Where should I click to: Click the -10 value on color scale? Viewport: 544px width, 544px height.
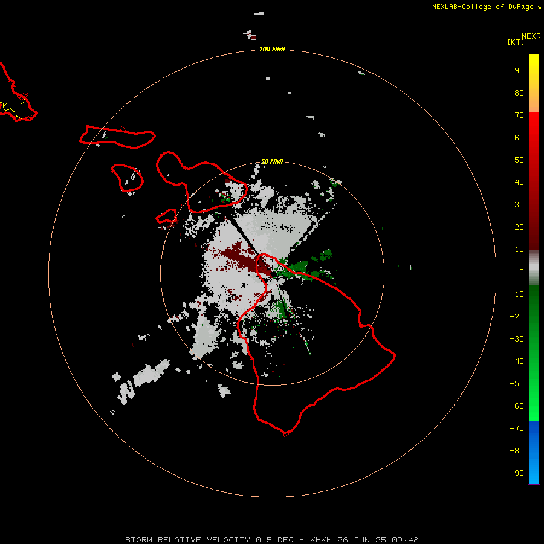click(x=517, y=294)
